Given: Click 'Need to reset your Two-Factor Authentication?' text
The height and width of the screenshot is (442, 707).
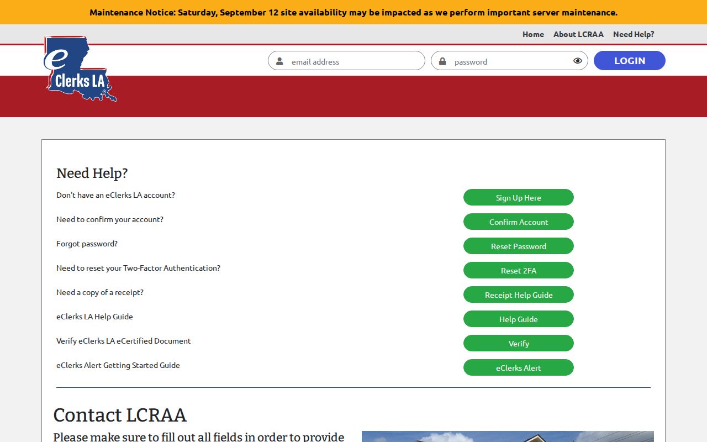Looking at the screenshot, I should 138,268.
